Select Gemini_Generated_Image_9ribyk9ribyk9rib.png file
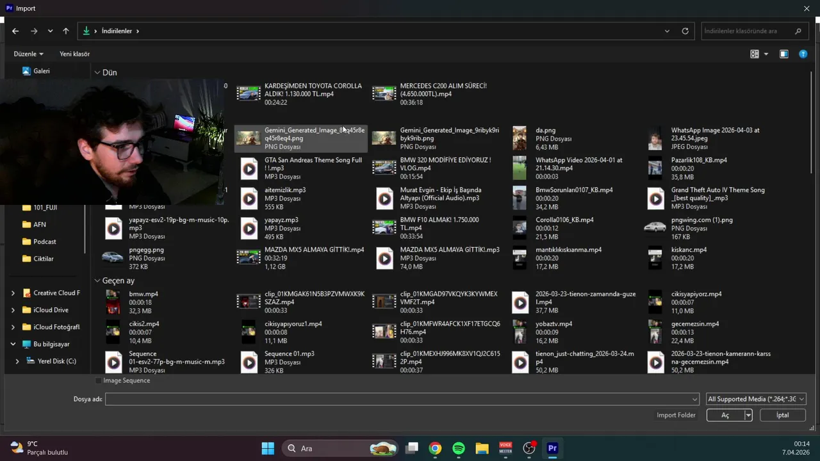Image resolution: width=820 pixels, height=461 pixels. coord(436,138)
